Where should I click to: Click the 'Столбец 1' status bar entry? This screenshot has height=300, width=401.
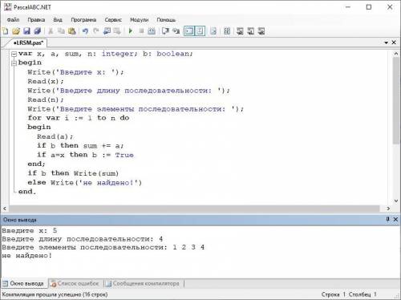363,294
